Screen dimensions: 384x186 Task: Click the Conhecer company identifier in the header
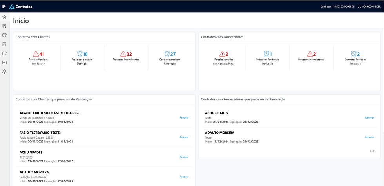point(337,7)
